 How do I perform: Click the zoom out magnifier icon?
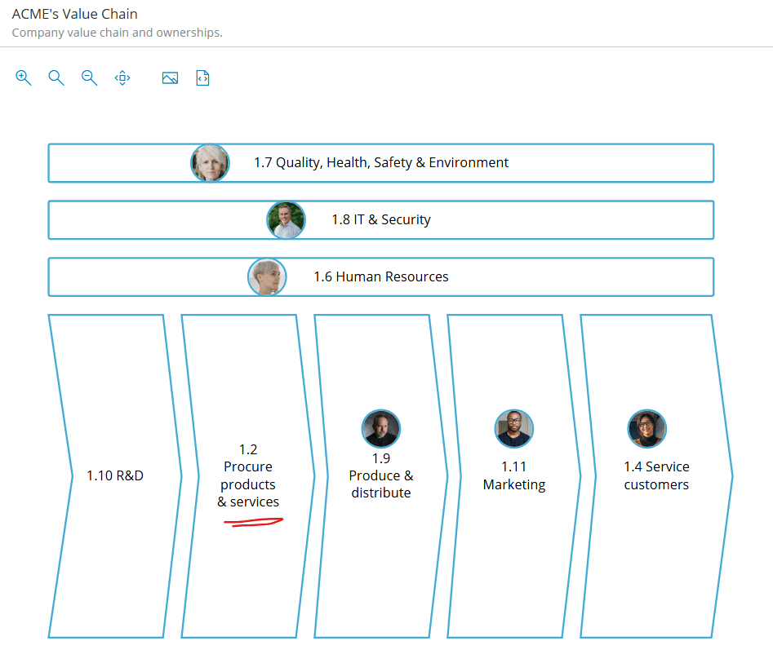(x=89, y=78)
